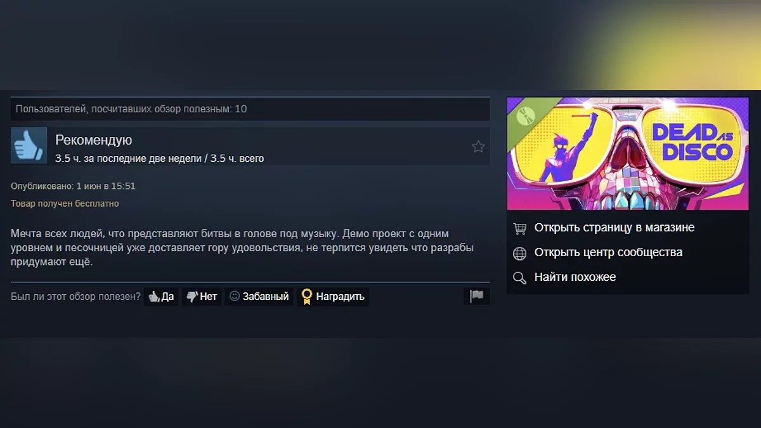
Task: Click the green demo disc badge on game art
Action: point(523,113)
